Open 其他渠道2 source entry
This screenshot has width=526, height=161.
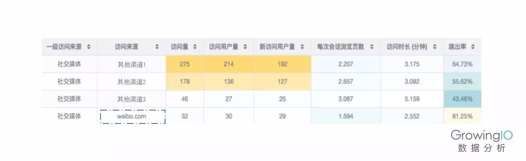(x=132, y=82)
